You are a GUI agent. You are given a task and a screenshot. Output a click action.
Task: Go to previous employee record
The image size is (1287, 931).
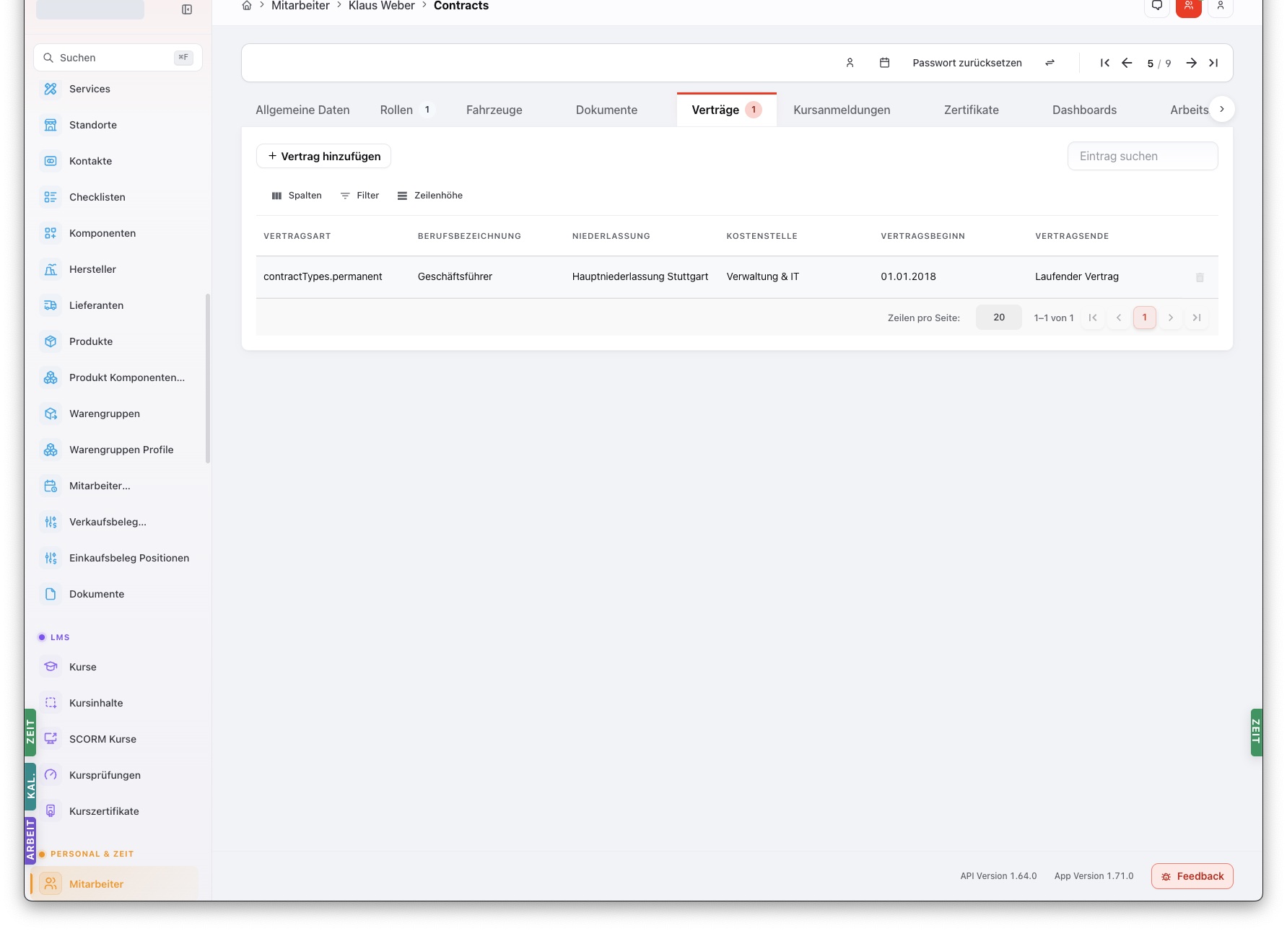1127,63
